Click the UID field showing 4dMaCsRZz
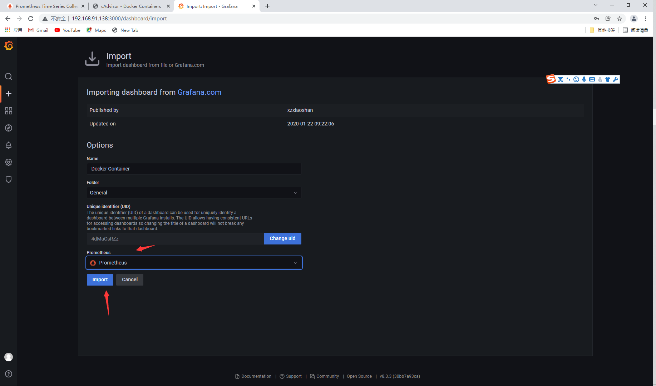This screenshot has width=656, height=386. tap(175, 239)
